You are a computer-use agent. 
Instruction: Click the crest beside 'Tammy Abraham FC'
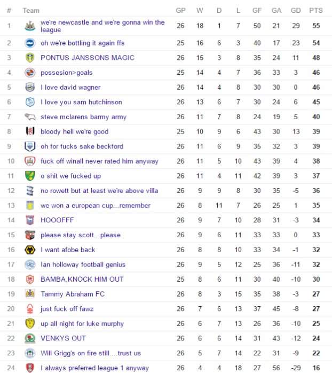pyautogui.click(x=30, y=294)
